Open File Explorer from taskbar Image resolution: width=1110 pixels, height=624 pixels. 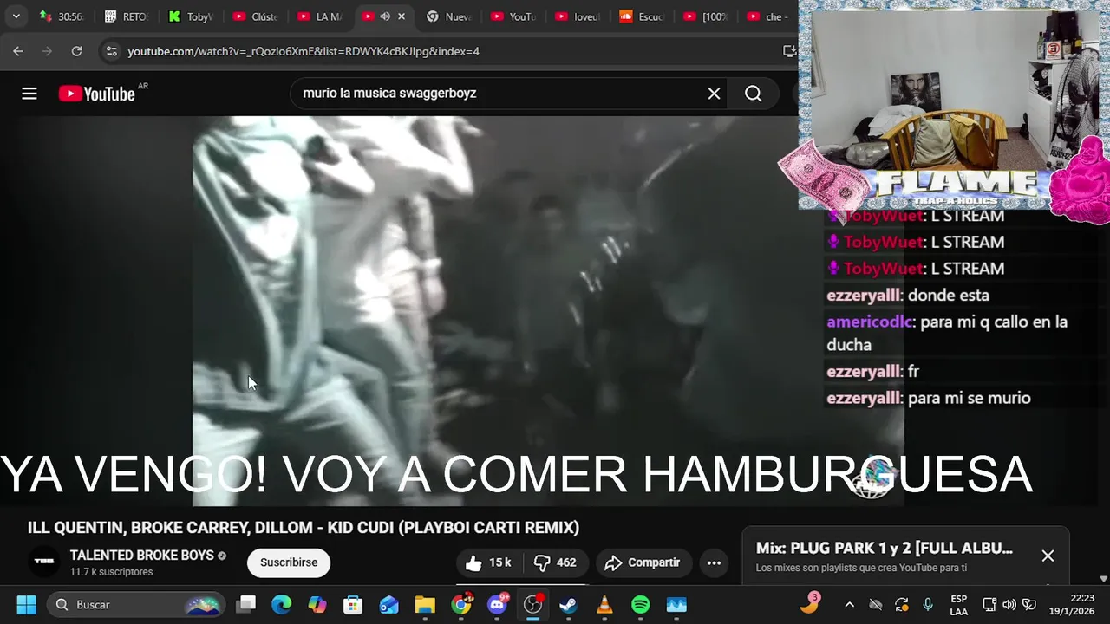[425, 604]
